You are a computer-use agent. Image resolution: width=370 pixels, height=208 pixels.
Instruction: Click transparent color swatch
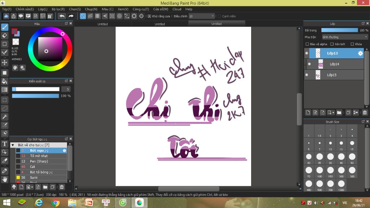(16, 42)
